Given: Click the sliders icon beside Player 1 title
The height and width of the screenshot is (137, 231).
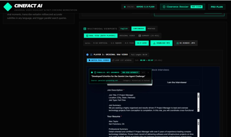Looking at the screenshot, I should pyautogui.click(x=91, y=55).
